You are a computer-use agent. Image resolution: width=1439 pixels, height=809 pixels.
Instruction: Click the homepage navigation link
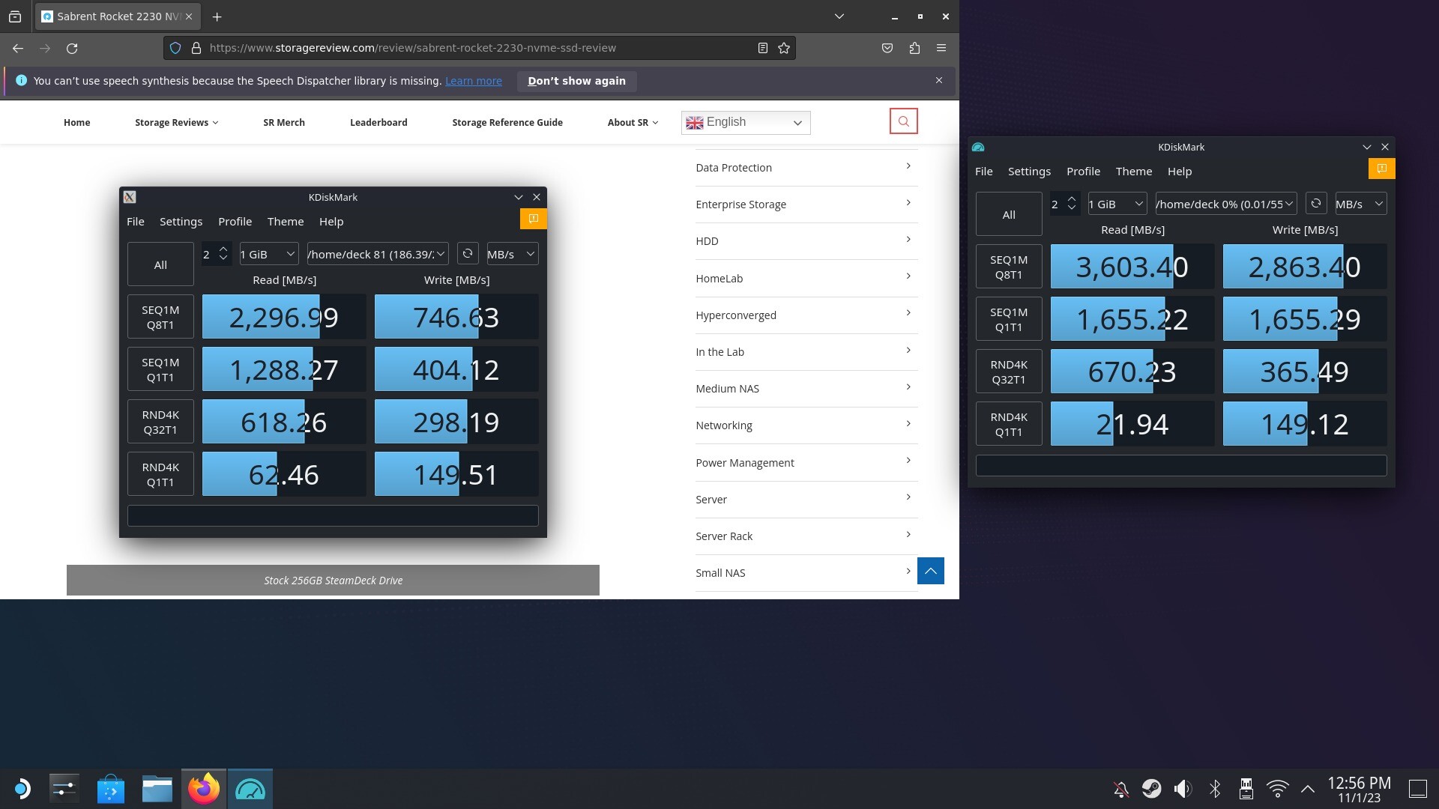[77, 121]
